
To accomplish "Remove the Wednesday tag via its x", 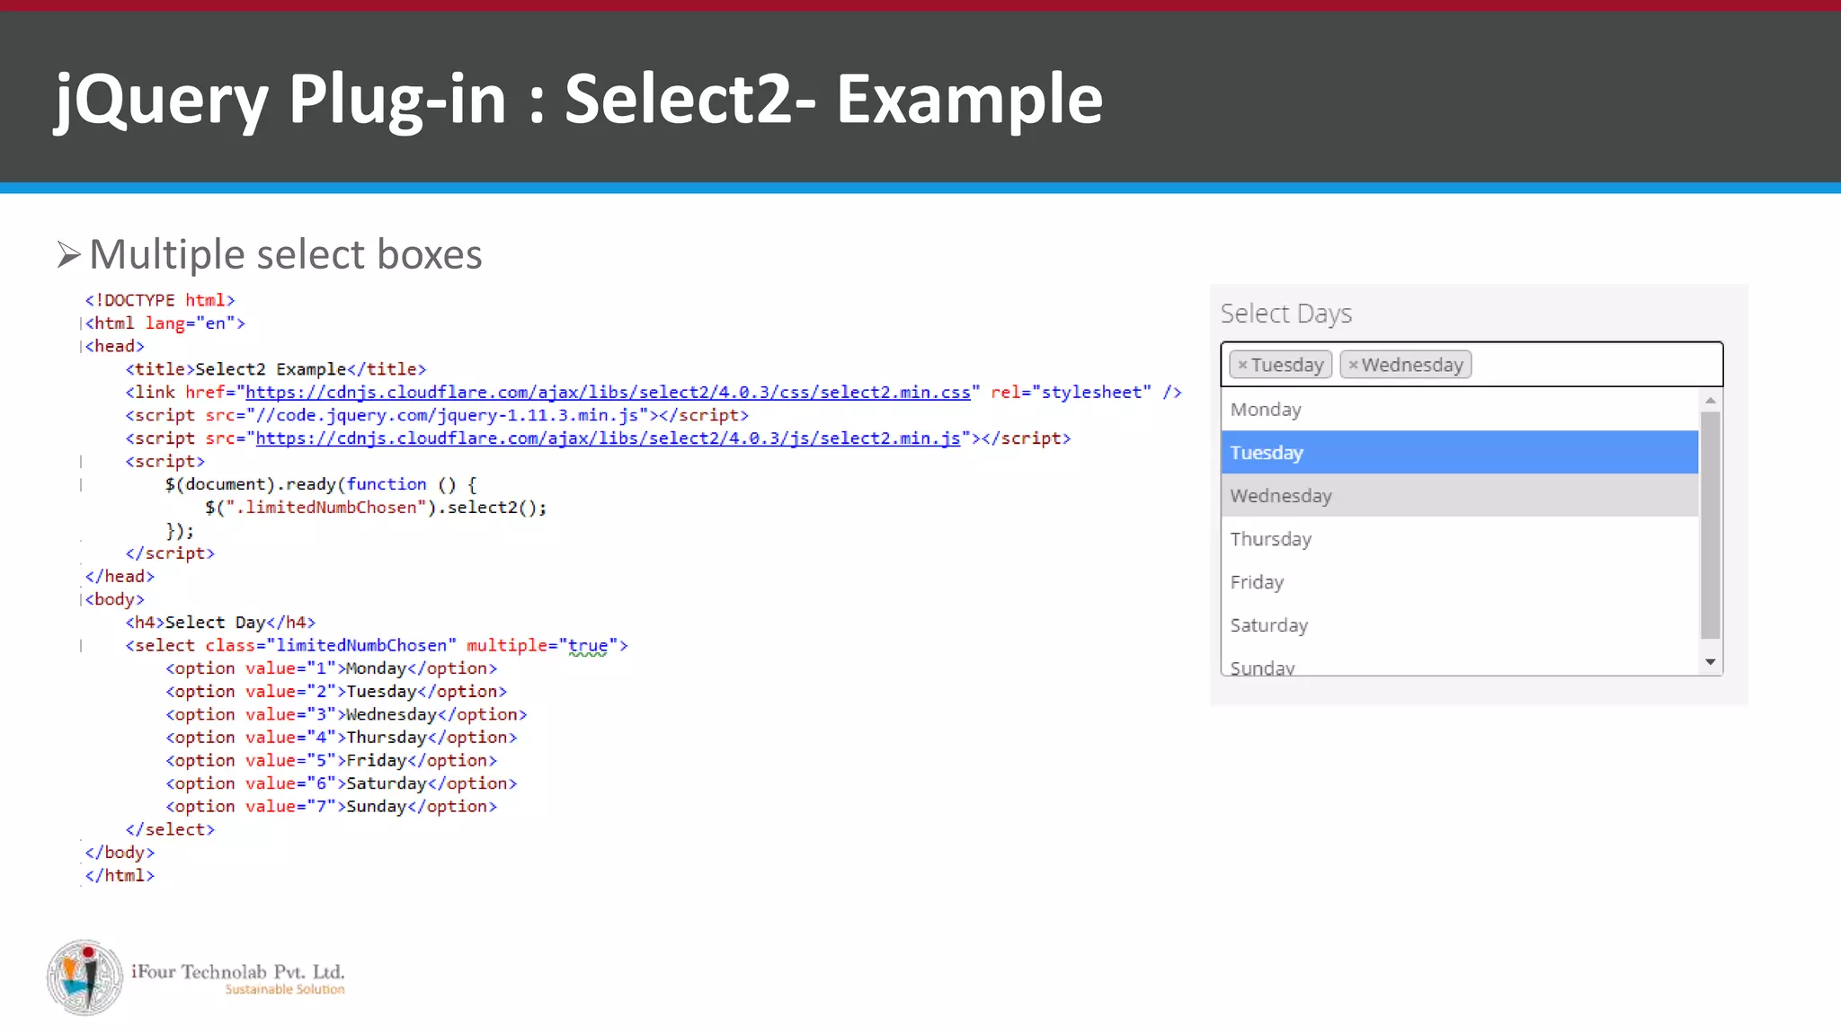I will (1353, 365).
